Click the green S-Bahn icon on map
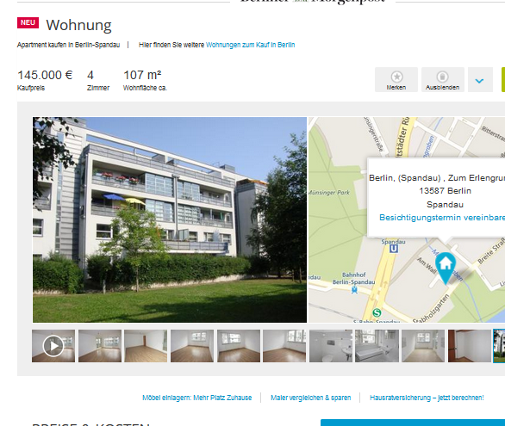Viewport: 505px width, 426px height. click(x=377, y=312)
